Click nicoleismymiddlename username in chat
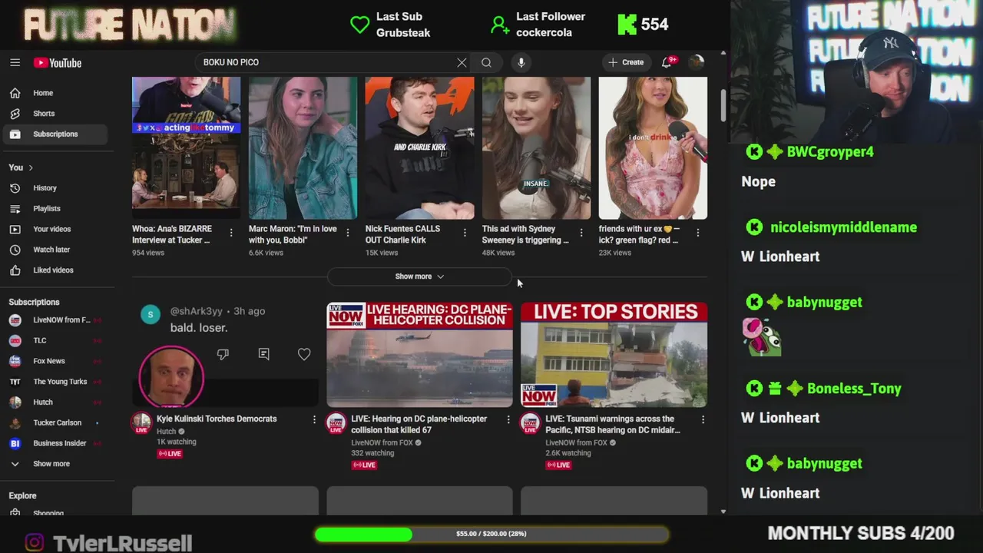The image size is (983, 553). coord(843,227)
